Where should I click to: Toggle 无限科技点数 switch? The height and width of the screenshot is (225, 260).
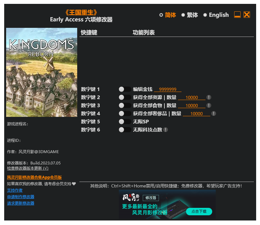125,130
